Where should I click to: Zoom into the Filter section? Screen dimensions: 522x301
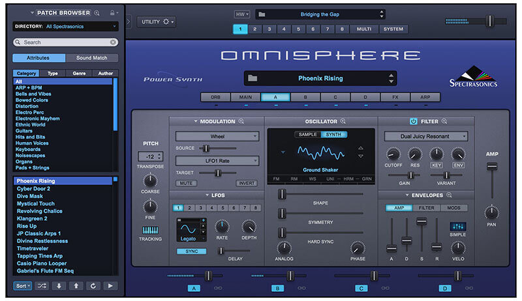click(x=444, y=121)
